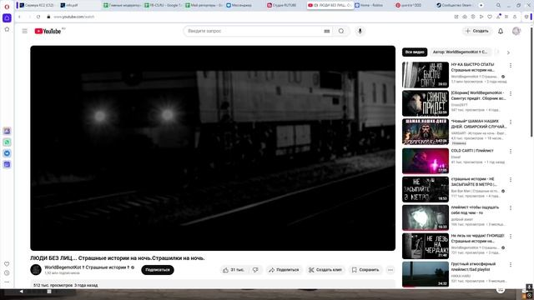Select the Автор: WorldBegemotKot filter chip

(x=460, y=52)
